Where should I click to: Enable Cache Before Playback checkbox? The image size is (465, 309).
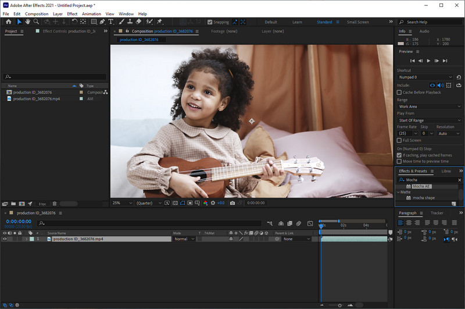click(399, 93)
